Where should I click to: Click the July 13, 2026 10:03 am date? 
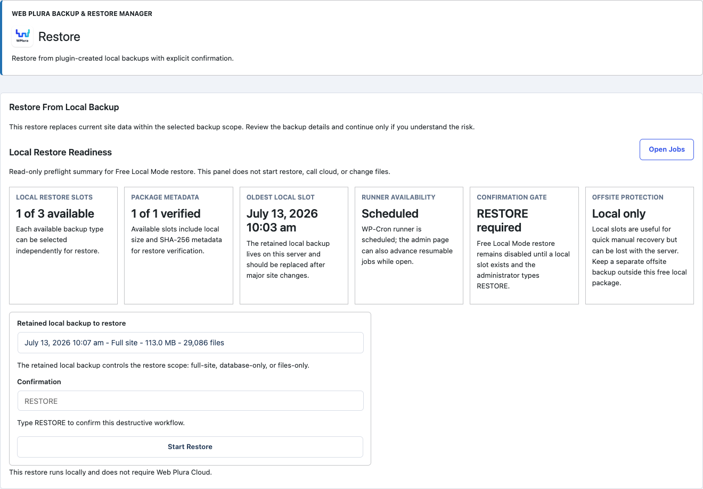pos(282,220)
